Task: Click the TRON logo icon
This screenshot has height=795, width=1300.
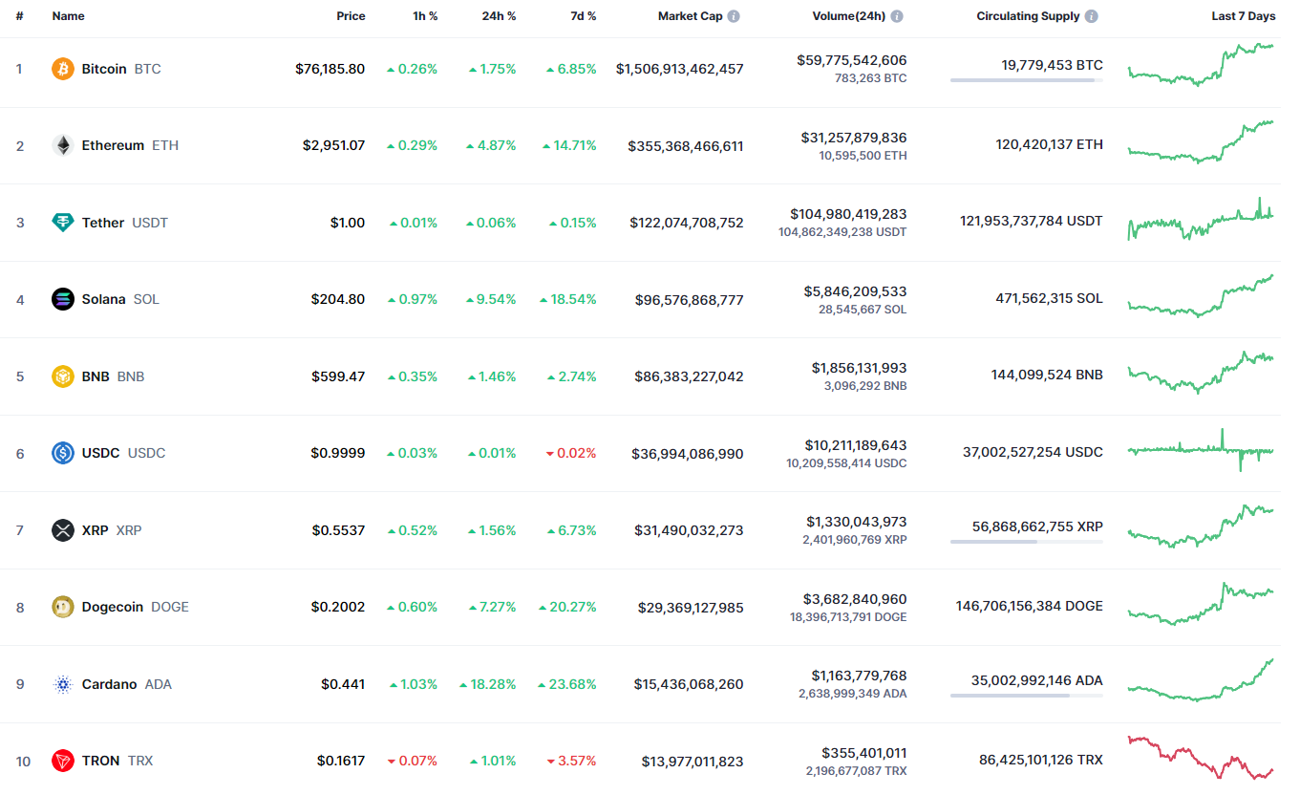Action: pos(62,761)
